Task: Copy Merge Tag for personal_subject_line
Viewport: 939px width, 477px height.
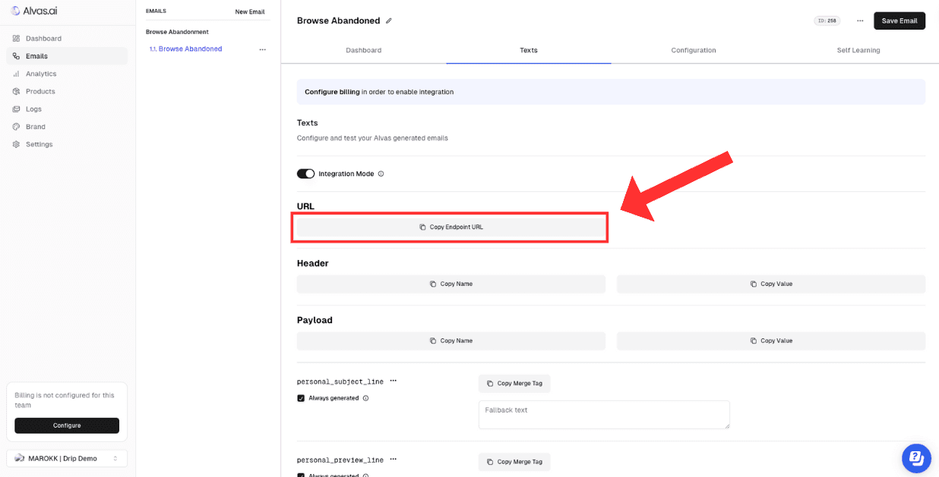Action: tap(514, 383)
